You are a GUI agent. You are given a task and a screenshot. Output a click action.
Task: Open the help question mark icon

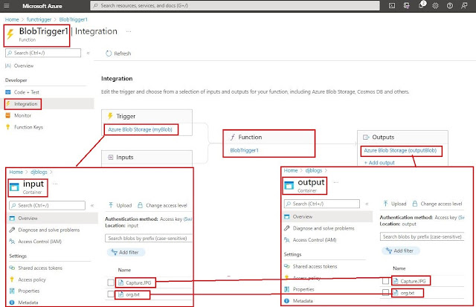click(450, 6)
